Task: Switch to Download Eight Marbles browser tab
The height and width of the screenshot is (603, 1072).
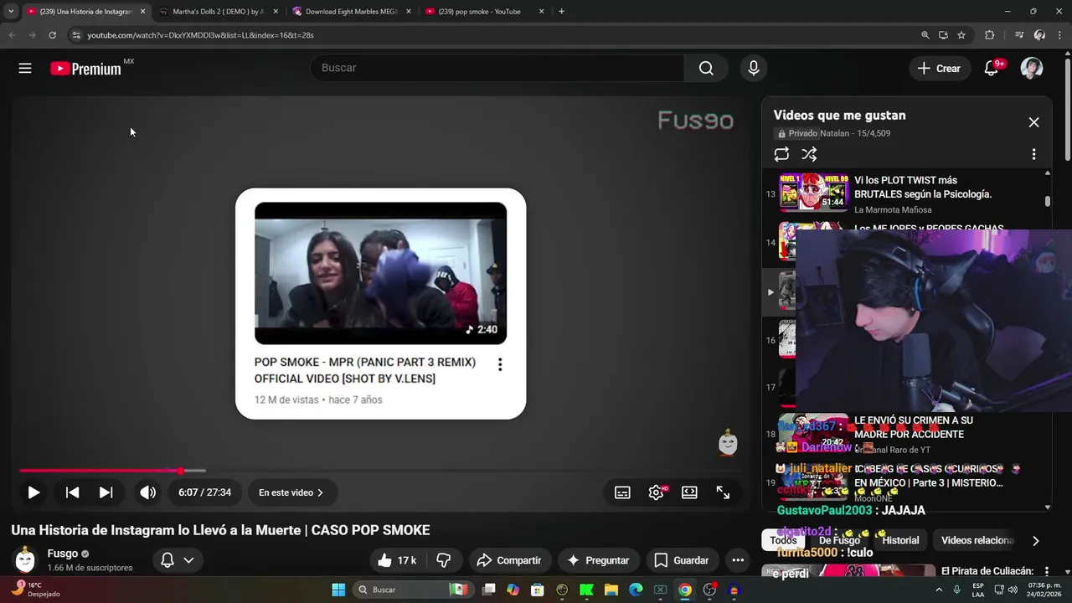Action: pyautogui.click(x=352, y=12)
